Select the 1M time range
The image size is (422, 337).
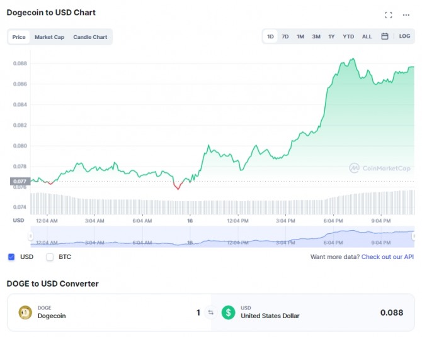tap(300, 36)
